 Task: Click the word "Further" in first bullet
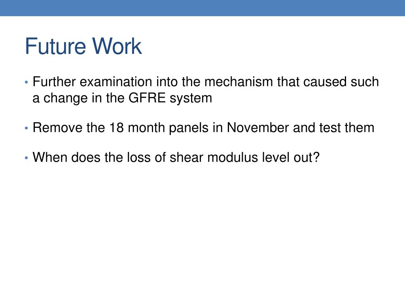point(54,82)
